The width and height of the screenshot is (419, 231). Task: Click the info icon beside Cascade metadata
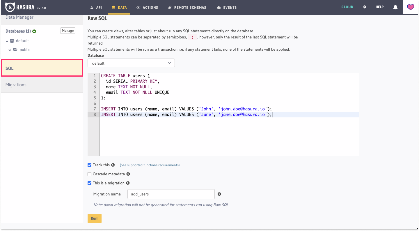point(128,174)
